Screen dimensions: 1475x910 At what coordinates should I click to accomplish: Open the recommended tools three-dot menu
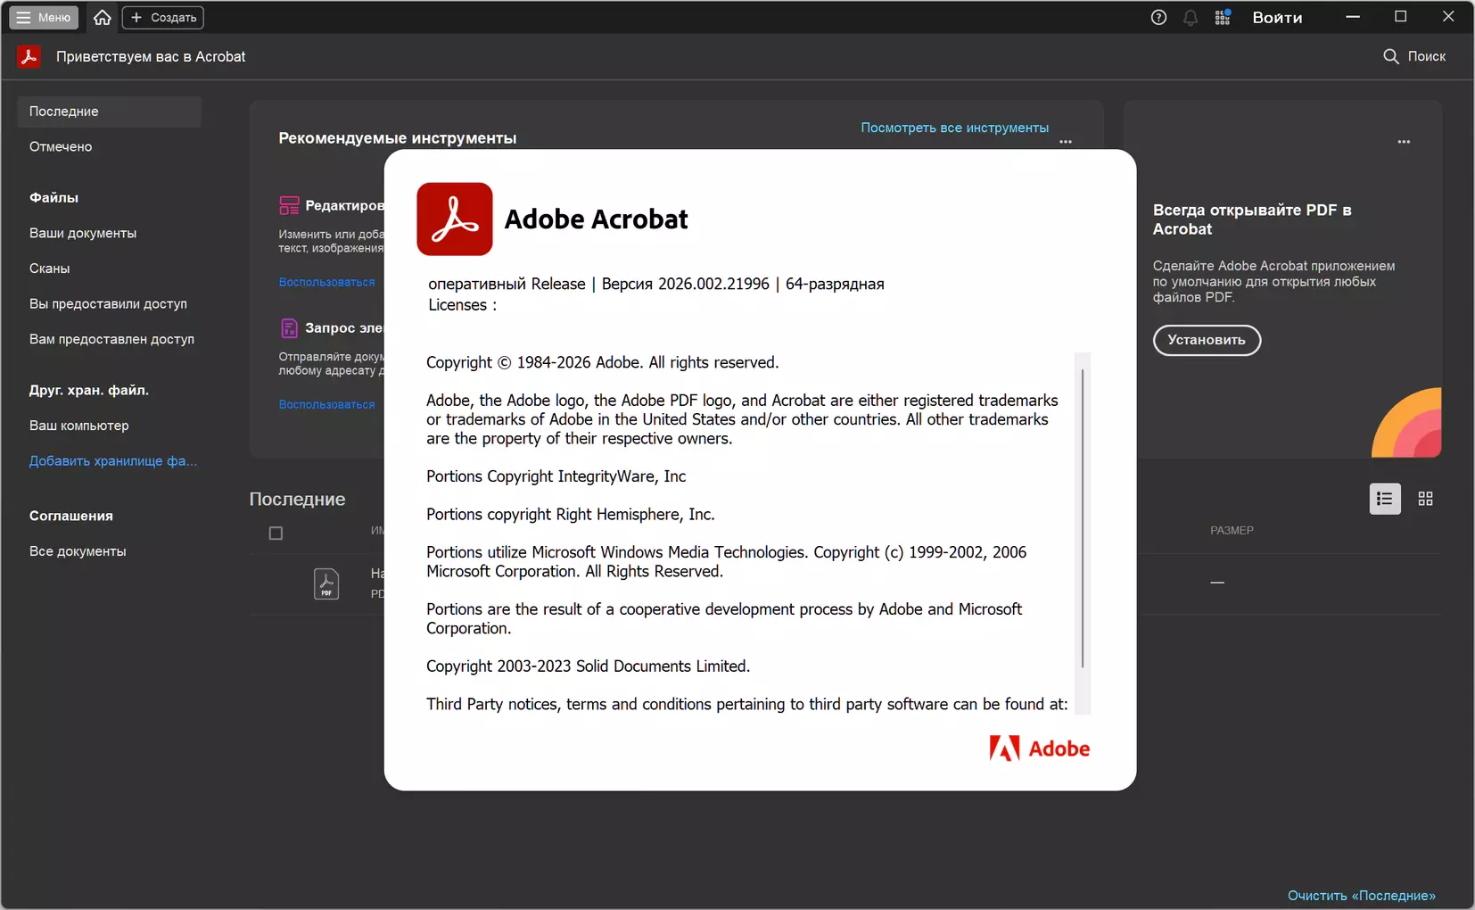tap(1066, 142)
